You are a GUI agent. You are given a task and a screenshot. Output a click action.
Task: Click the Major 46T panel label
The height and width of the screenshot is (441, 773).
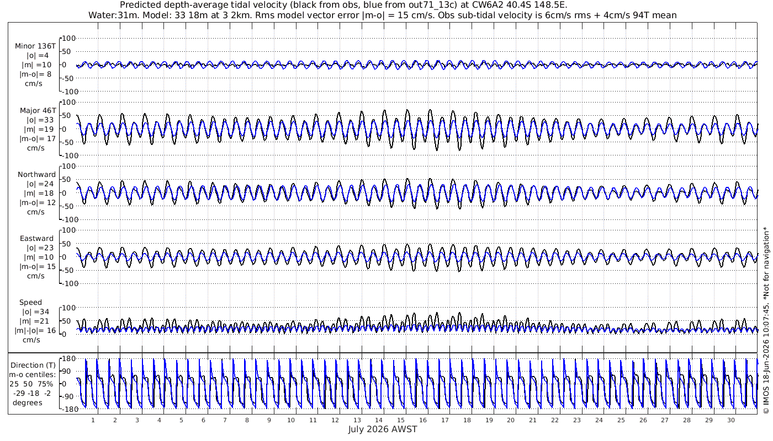(x=37, y=110)
